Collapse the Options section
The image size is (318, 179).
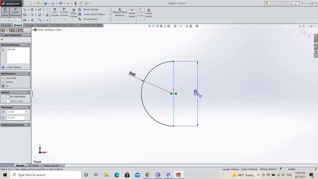[29, 92]
